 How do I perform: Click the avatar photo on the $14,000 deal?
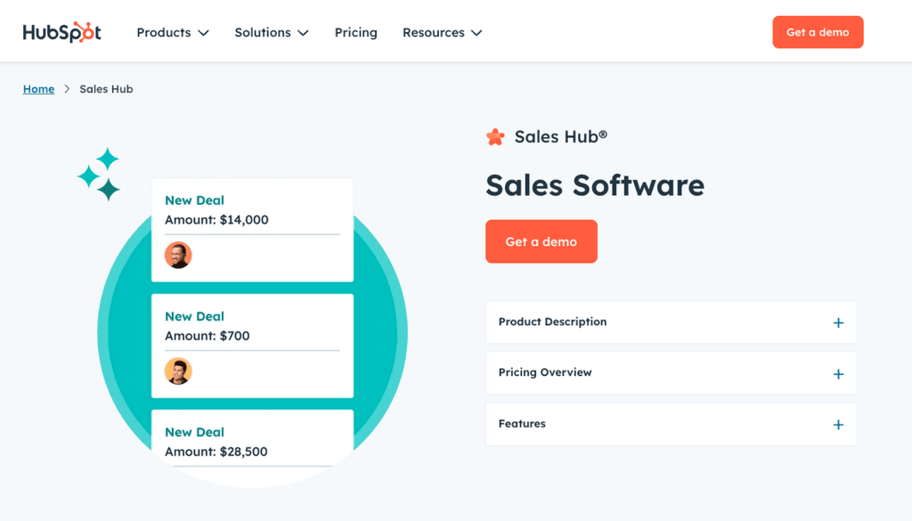point(178,255)
